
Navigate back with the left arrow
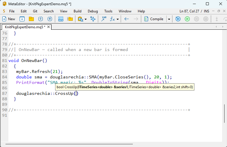click(126, 19)
